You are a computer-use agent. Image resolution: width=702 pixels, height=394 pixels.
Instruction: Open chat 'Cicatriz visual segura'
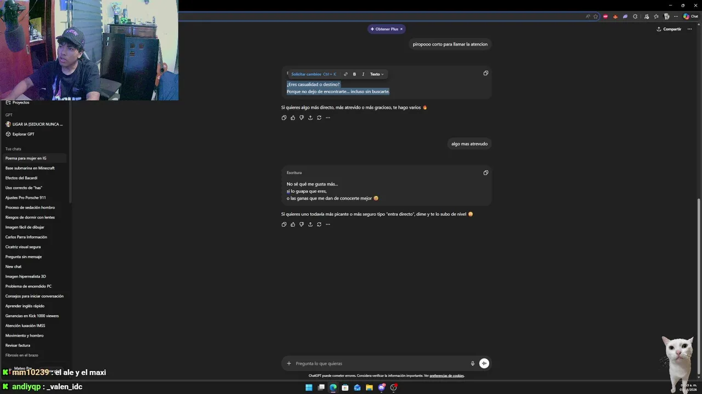[x=35, y=247]
